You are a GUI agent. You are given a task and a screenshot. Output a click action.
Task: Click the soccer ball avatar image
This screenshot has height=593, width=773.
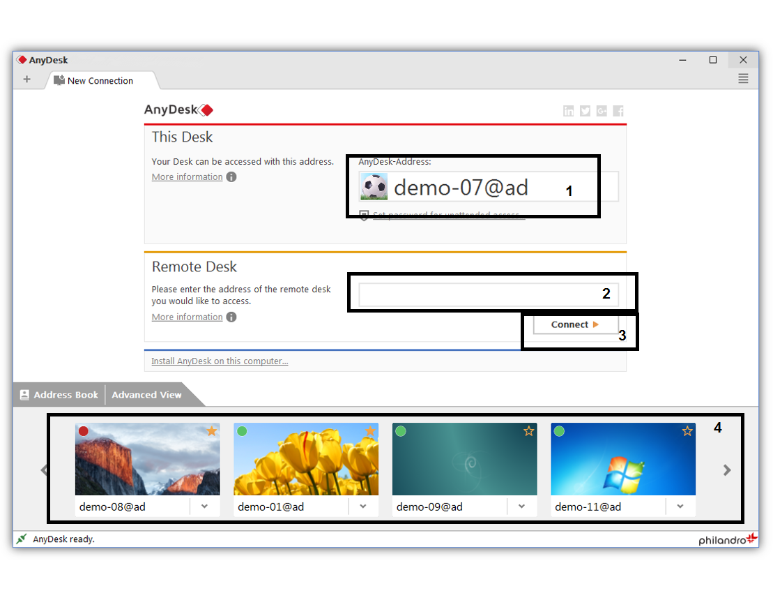(x=374, y=187)
